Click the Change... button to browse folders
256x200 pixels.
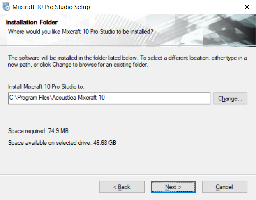coord(230,98)
